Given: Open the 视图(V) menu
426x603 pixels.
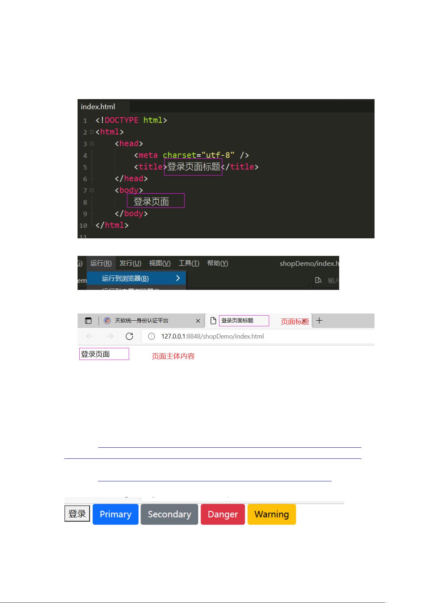Looking at the screenshot, I should [160, 263].
